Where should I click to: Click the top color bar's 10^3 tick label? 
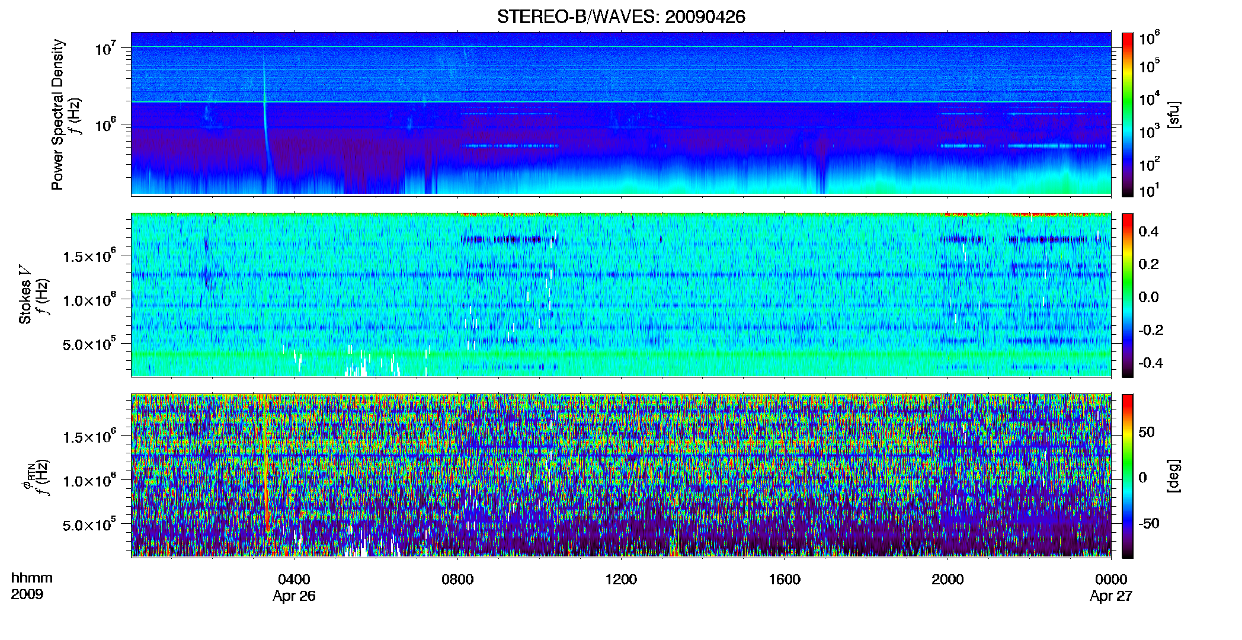1149,131
